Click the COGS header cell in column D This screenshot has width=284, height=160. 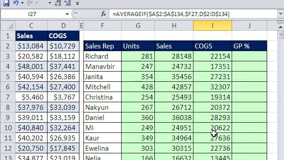(63, 36)
